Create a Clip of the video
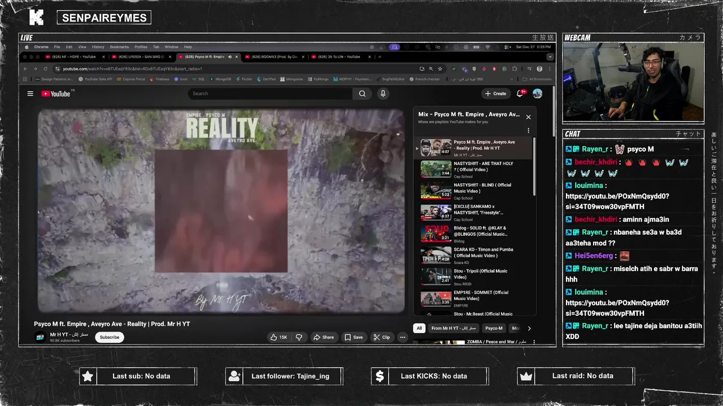The image size is (723, 406). pyautogui.click(x=382, y=337)
